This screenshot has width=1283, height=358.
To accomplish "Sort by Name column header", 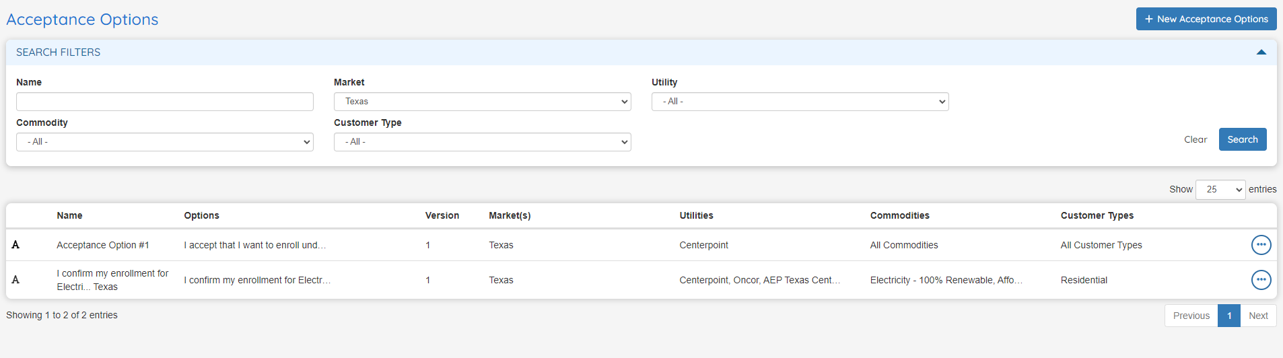I will pyautogui.click(x=69, y=215).
